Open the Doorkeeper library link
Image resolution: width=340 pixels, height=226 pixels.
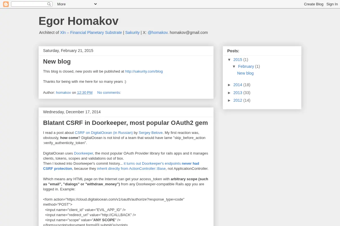pyautogui.click(x=84, y=153)
